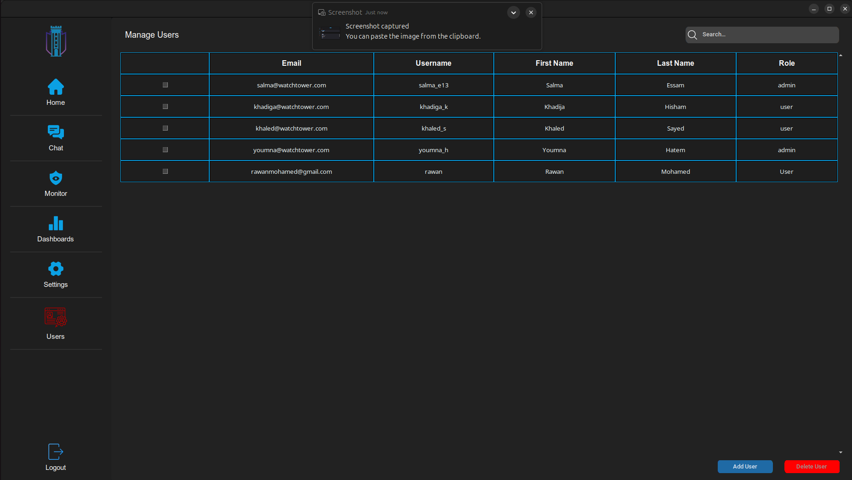Click the Essam last name cell
The height and width of the screenshot is (480, 852).
[x=675, y=85]
